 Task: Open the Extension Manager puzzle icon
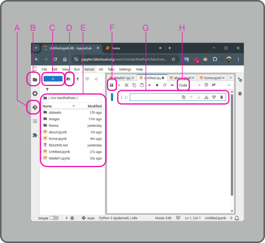pyautogui.click(x=35, y=135)
